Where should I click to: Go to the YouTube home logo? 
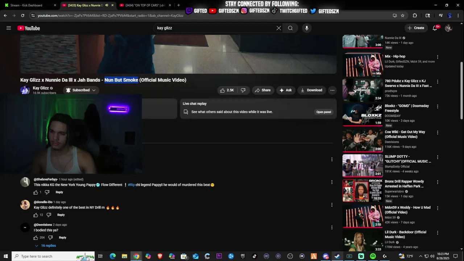click(29, 28)
